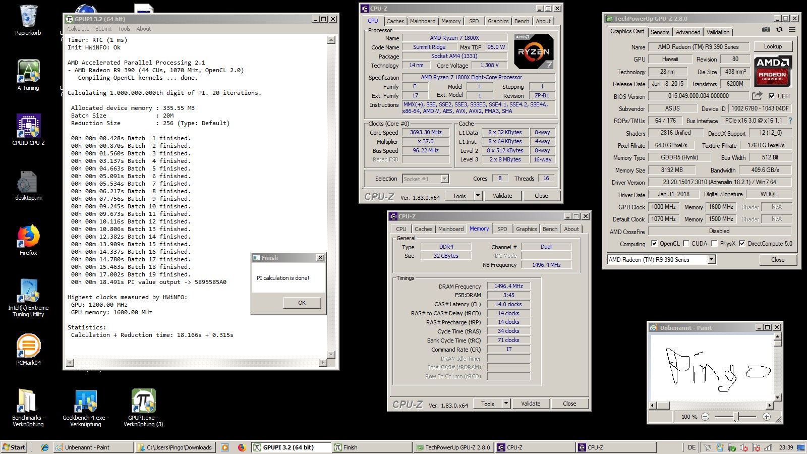Launch the Geekbench 4.exe shortcut
Screen dimensions: 807x454
86,408
